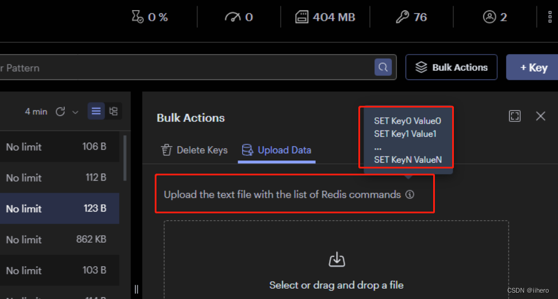Select the key row sized 862 KB
Viewport: 558px width, 299px height.
click(x=59, y=239)
